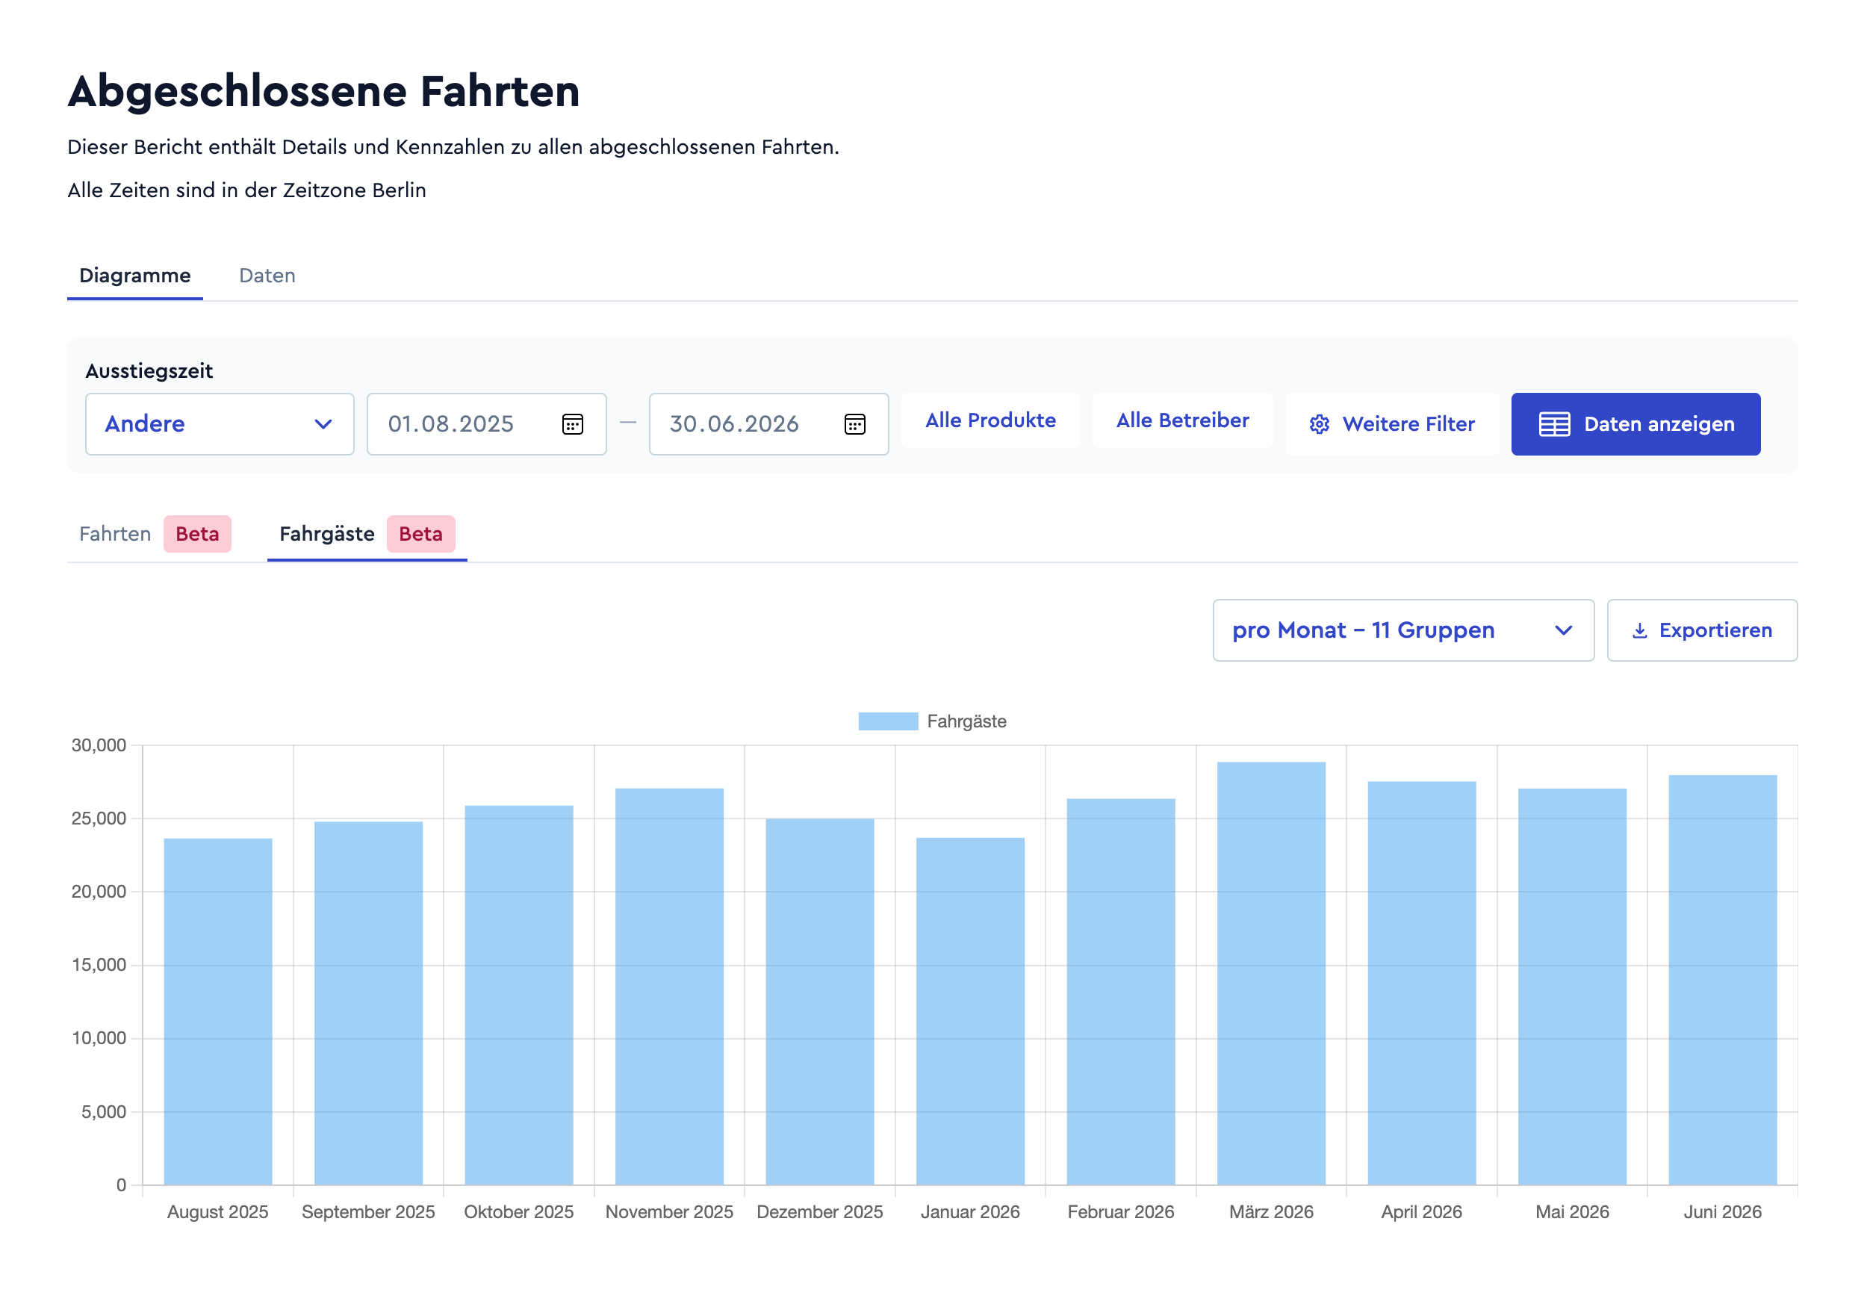Image resolution: width=1867 pixels, height=1292 pixels.
Task: Click the Februar 2026 bar
Action: click(x=1121, y=993)
